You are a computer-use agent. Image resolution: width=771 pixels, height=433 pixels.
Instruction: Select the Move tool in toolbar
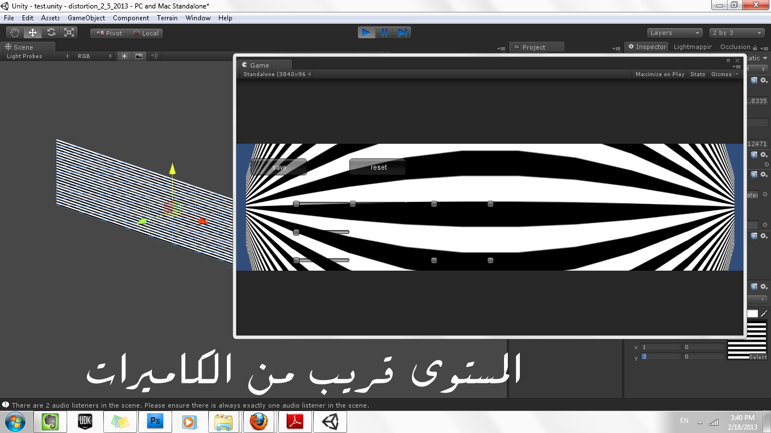[x=33, y=33]
